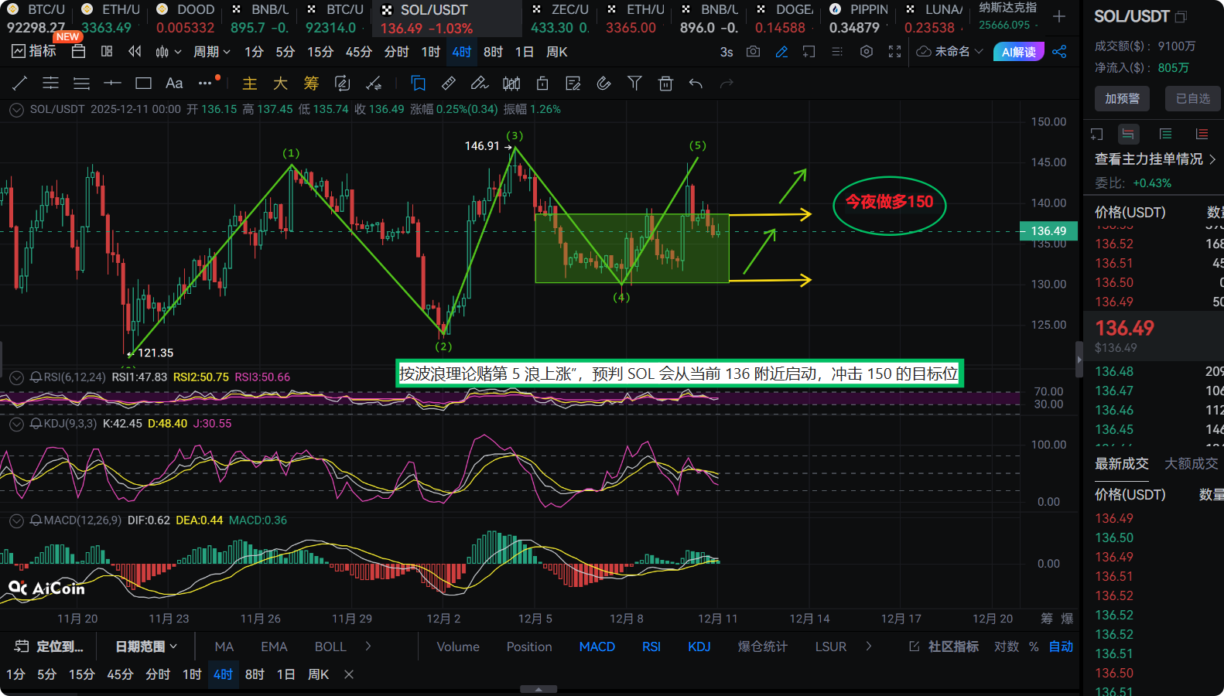Screen dimensions: 1224x696
Task: Select the Aa text annotation tool
Action: pyautogui.click(x=174, y=84)
